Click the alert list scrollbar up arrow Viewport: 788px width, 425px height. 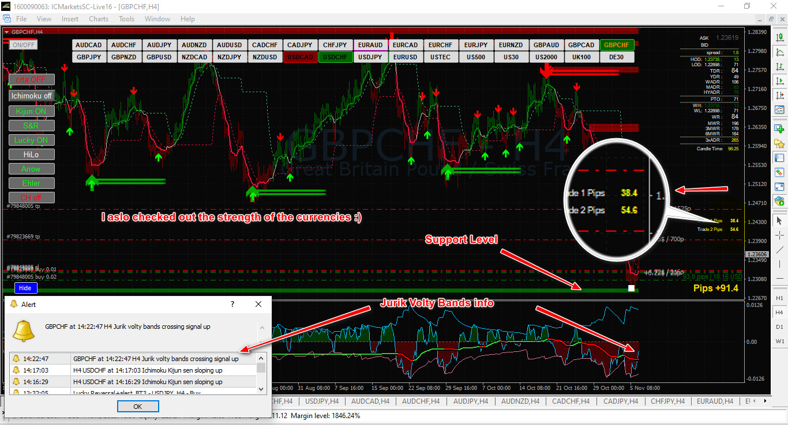(x=261, y=357)
